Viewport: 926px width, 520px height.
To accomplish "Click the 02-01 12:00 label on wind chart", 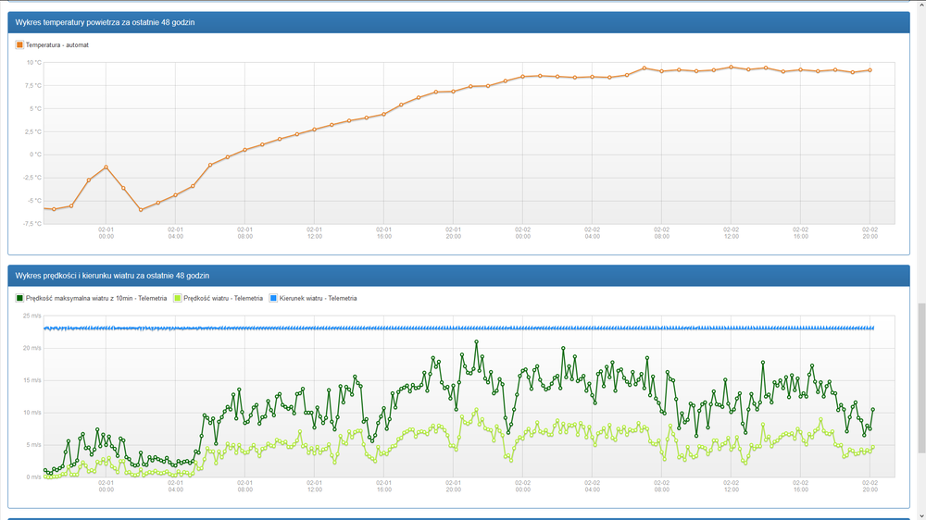I will (314, 486).
